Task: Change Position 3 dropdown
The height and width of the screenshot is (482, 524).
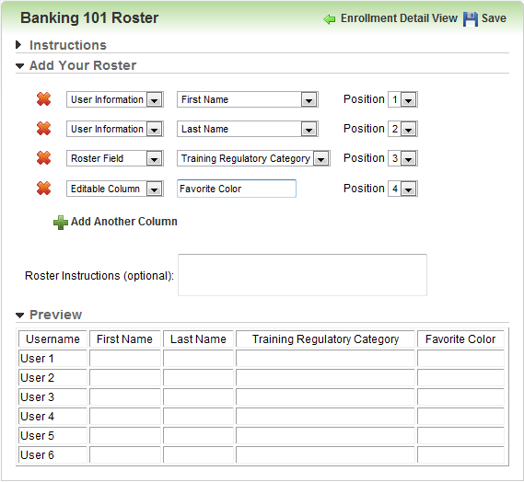Action: 402,158
